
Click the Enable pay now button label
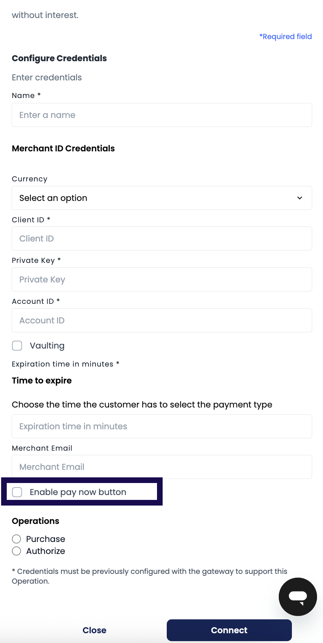tap(78, 492)
